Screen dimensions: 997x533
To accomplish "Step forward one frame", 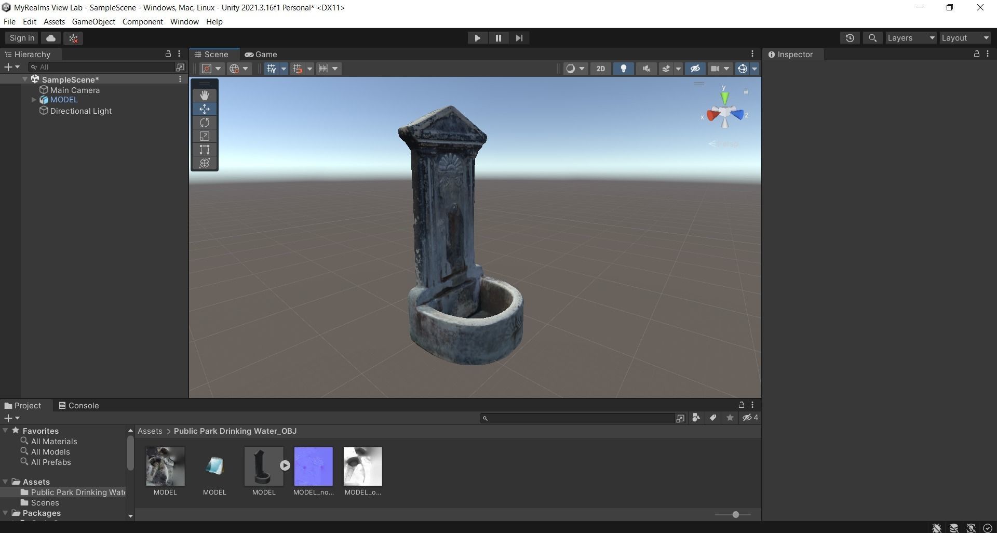I will pyautogui.click(x=519, y=38).
